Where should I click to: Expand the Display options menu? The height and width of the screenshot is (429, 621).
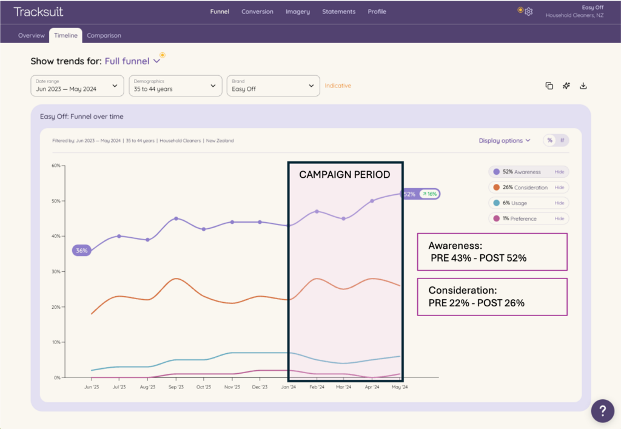click(x=504, y=140)
